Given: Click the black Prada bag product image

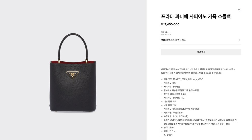Looking at the screenshot, I should pos(73,72).
